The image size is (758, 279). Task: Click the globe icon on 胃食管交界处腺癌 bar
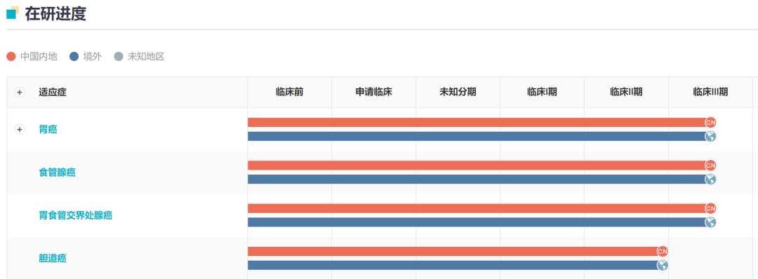pyautogui.click(x=710, y=222)
